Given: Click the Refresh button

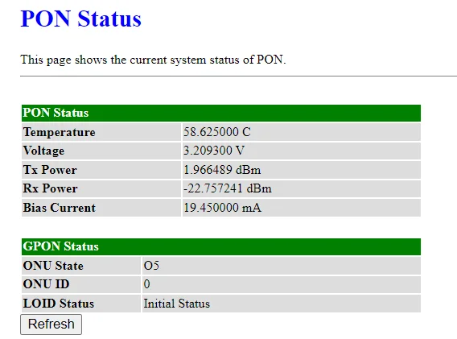Looking at the screenshot, I should 51,325.
